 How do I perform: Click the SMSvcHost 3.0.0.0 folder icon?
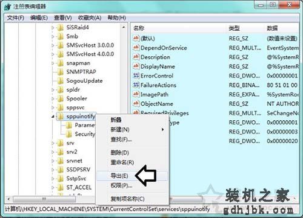pyautogui.click(x=61, y=45)
